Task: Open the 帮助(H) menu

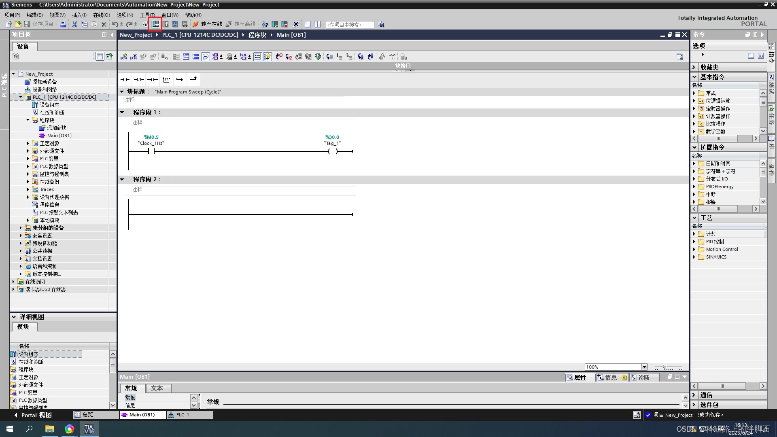Action: tap(193, 15)
